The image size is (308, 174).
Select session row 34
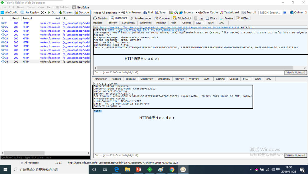(45, 62)
